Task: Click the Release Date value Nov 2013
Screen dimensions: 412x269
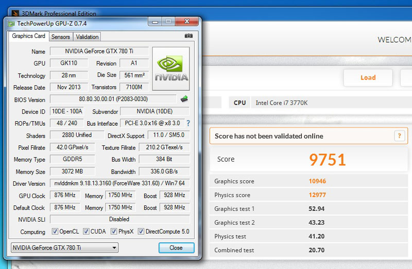Action: [x=69, y=87]
